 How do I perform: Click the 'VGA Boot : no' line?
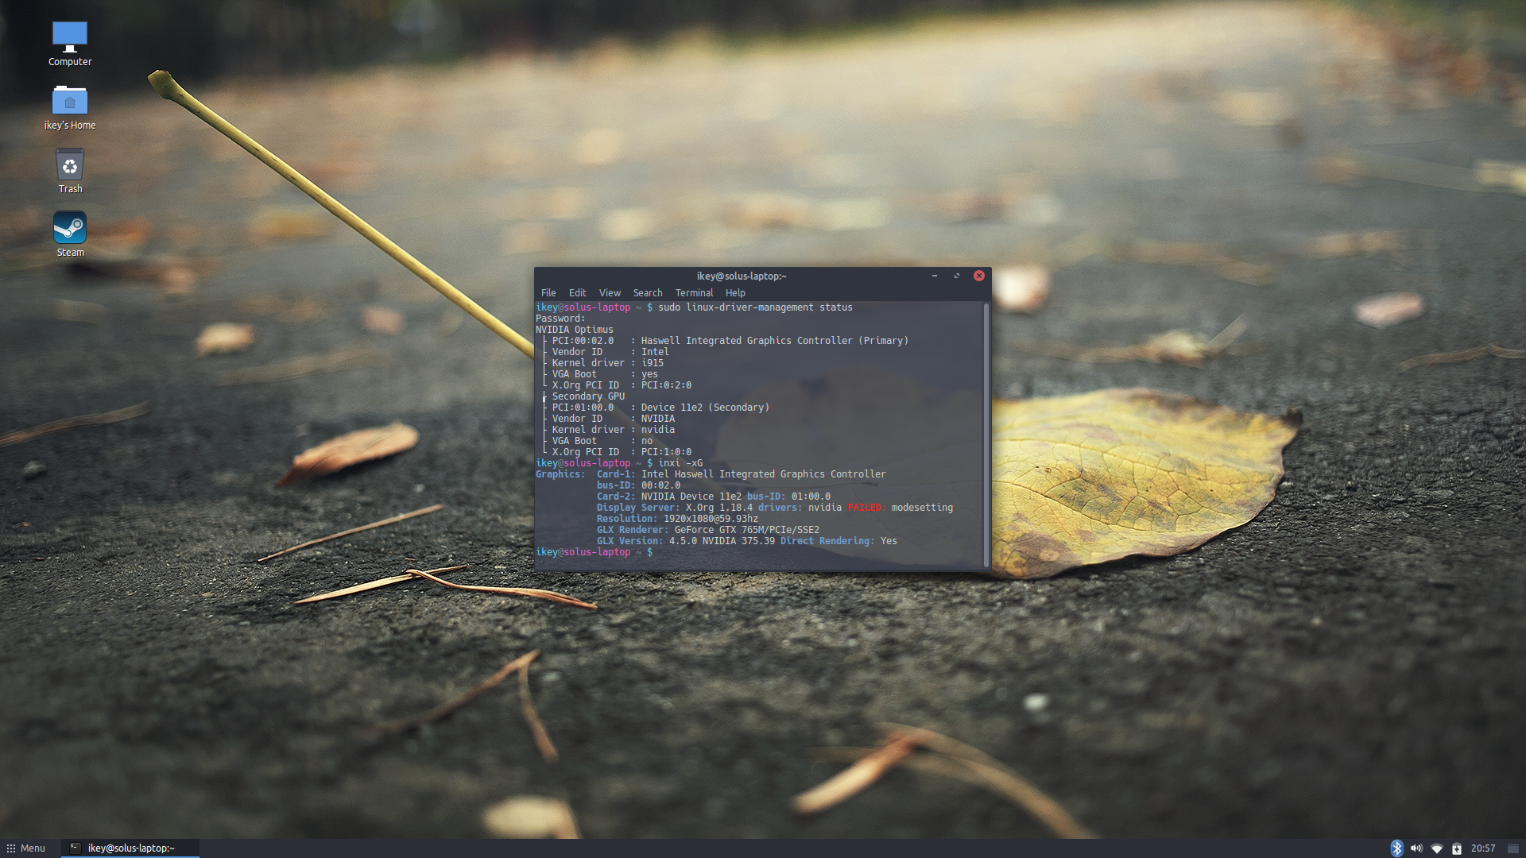[x=602, y=441]
